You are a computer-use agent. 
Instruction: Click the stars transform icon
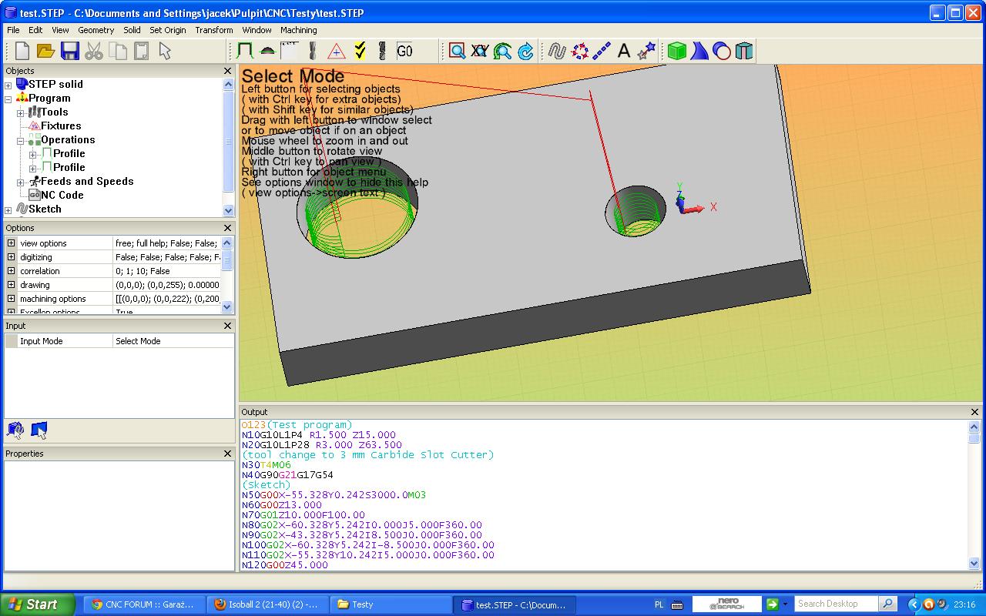click(646, 51)
